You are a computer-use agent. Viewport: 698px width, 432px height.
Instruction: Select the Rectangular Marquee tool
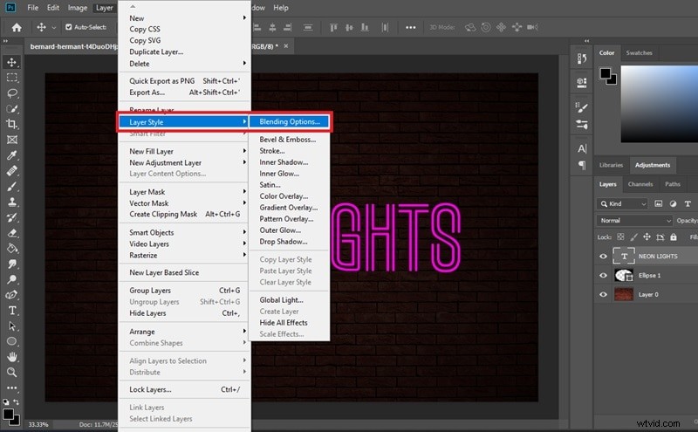[12, 78]
